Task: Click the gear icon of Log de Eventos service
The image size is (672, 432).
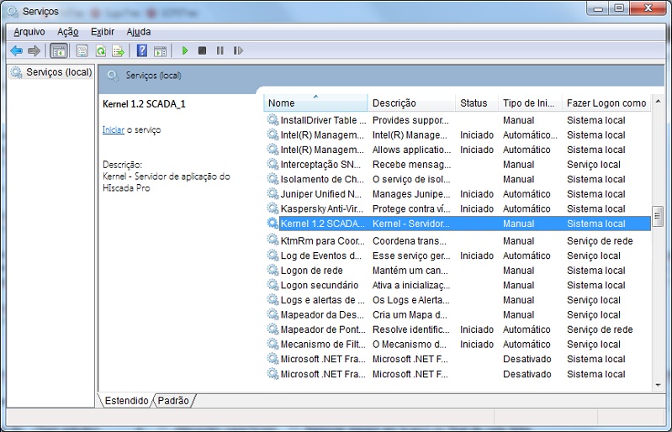Action: point(273,256)
